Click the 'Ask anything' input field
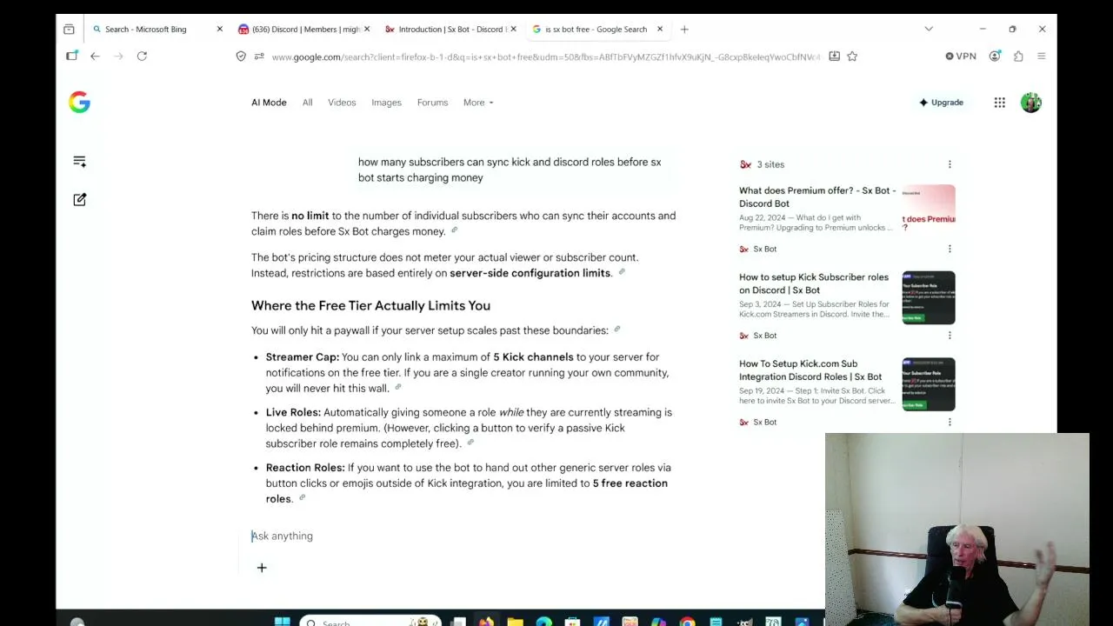1113x626 pixels. click(461, 536)
